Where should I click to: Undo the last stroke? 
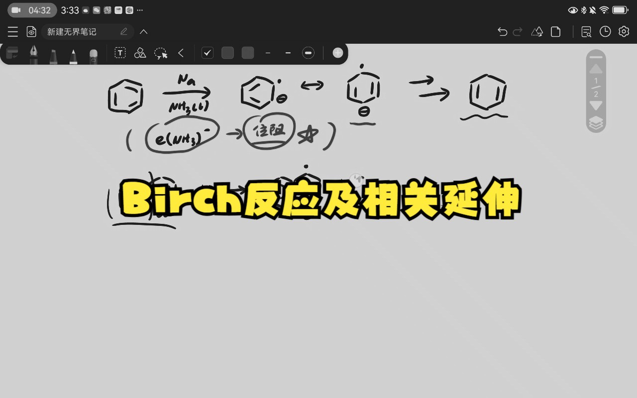[x=502, y=32]
